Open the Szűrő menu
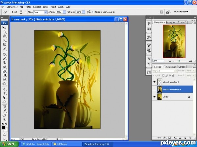The image size is (197, 147). pos(46,7)
